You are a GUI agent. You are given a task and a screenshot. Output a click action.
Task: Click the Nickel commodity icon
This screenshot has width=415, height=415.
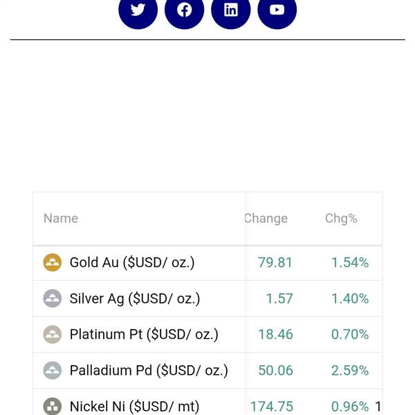point(53,407)
